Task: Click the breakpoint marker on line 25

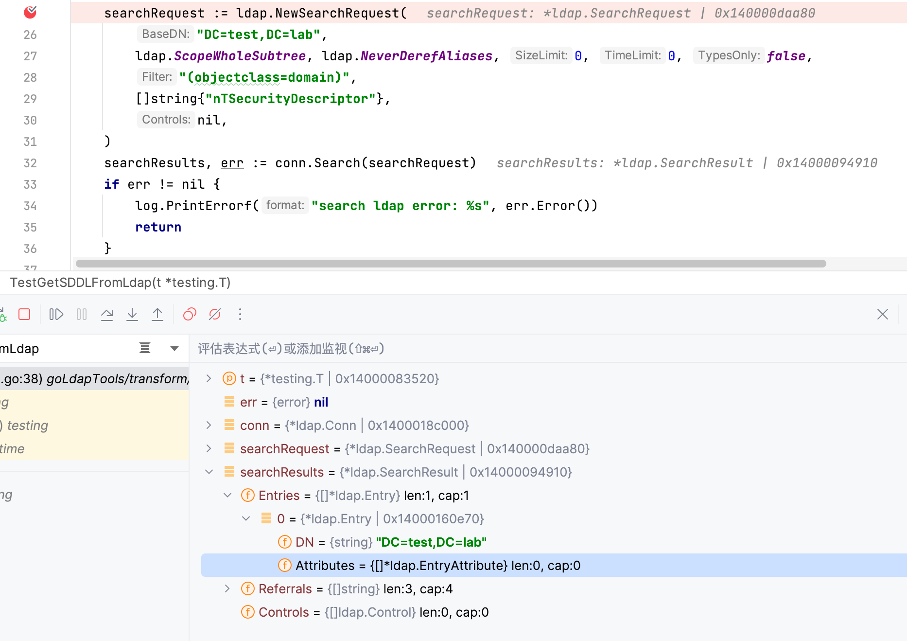Action: pos(30,12)
